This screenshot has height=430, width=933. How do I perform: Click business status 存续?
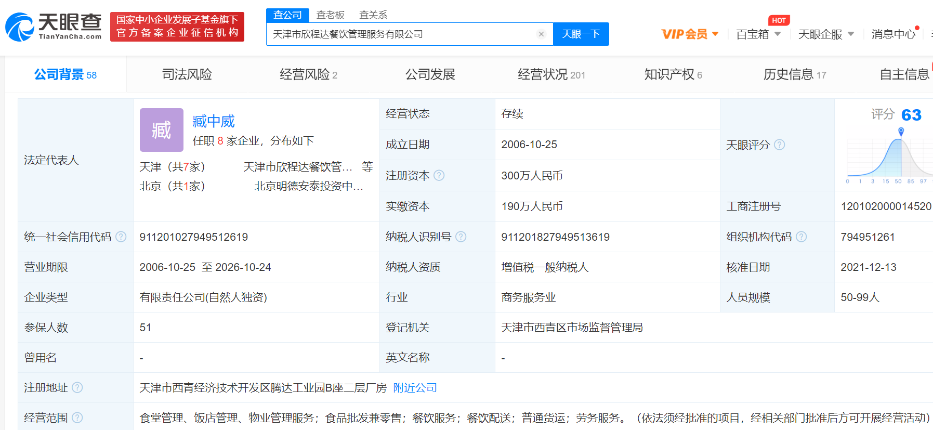[513, 114]
